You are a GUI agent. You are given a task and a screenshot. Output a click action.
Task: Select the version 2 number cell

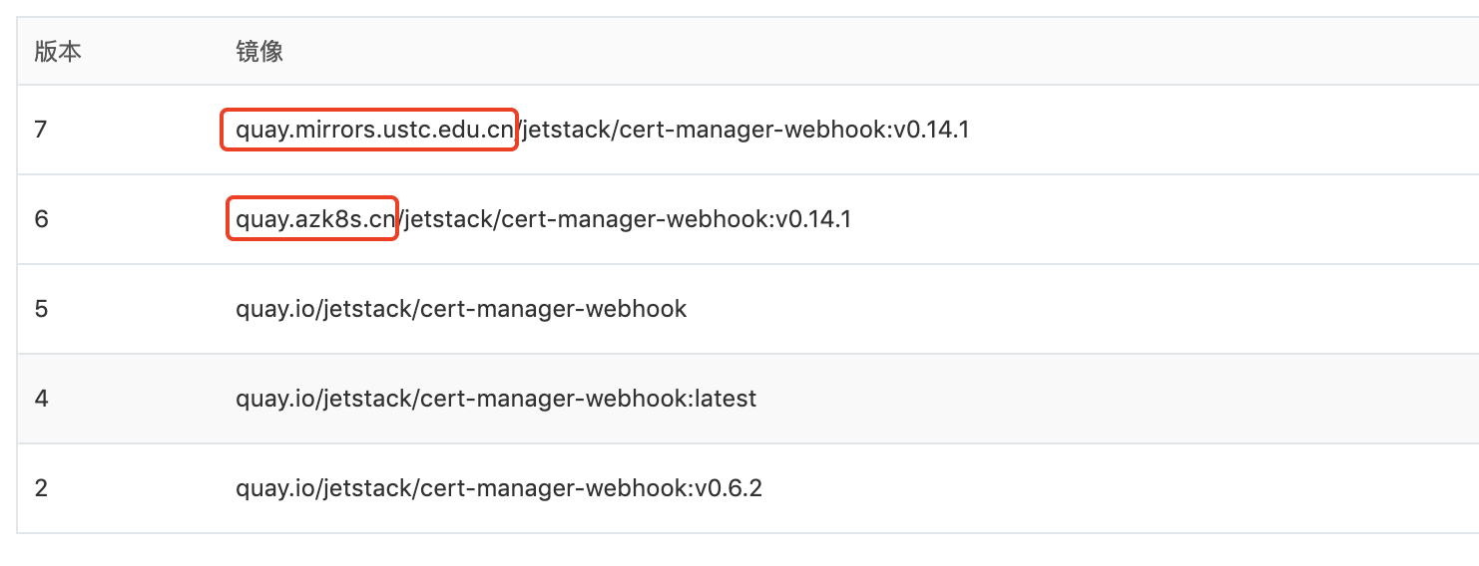[41, 488]
